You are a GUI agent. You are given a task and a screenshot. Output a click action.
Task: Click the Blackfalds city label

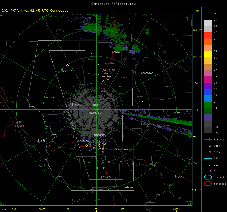coord(107,70)
